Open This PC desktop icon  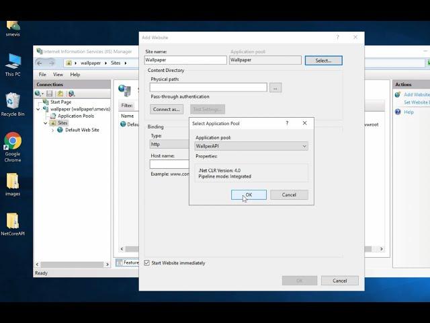(13, 65)
